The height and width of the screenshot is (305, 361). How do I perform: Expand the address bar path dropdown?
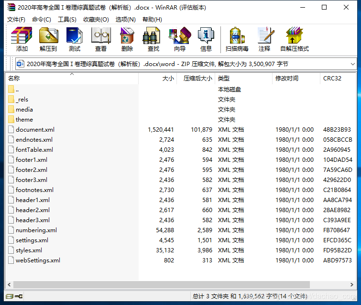tap(352, 64)
